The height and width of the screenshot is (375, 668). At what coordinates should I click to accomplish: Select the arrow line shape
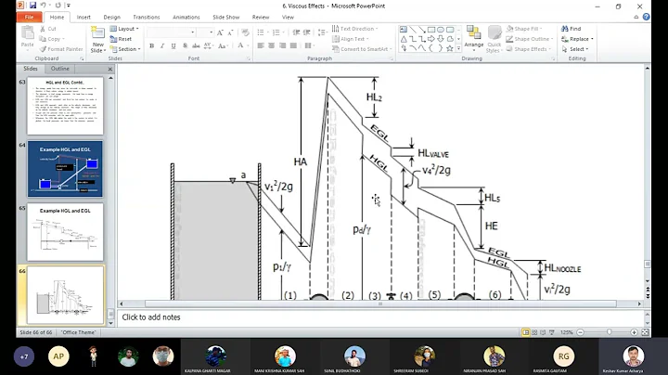(x=422, y=30)
